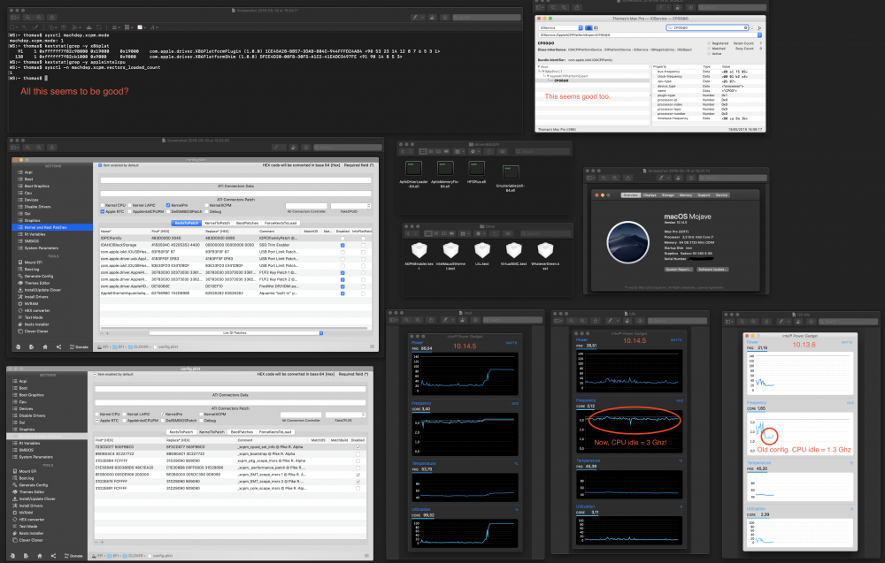The height and width of the screenshot is (563, 885).
Task: Select Lilu.kext in Other folder window
Action: pos(482,253)
